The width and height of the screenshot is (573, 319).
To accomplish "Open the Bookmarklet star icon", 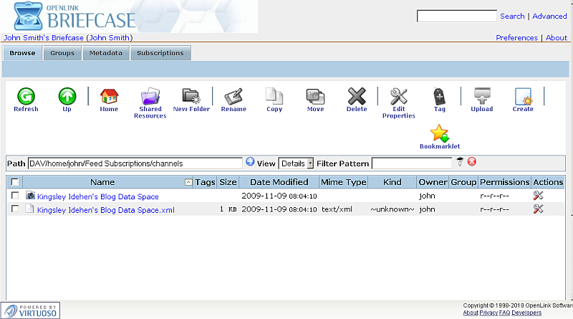I will pyautogui.click(x=439, y=133).
